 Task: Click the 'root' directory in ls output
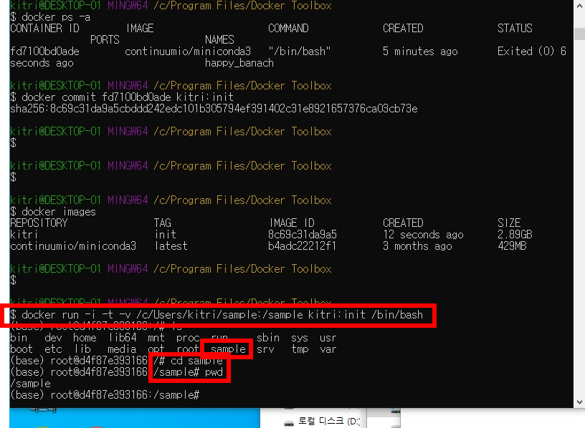click(x=188, y=349)
